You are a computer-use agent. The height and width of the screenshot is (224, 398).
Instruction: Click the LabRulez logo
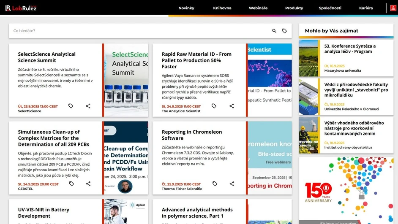(21, 8)
